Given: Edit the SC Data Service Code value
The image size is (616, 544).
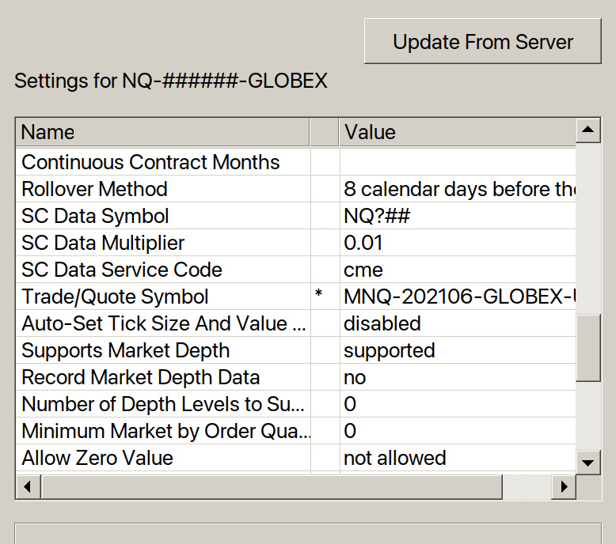Looking at the screenshot, I should click(457, 270).
